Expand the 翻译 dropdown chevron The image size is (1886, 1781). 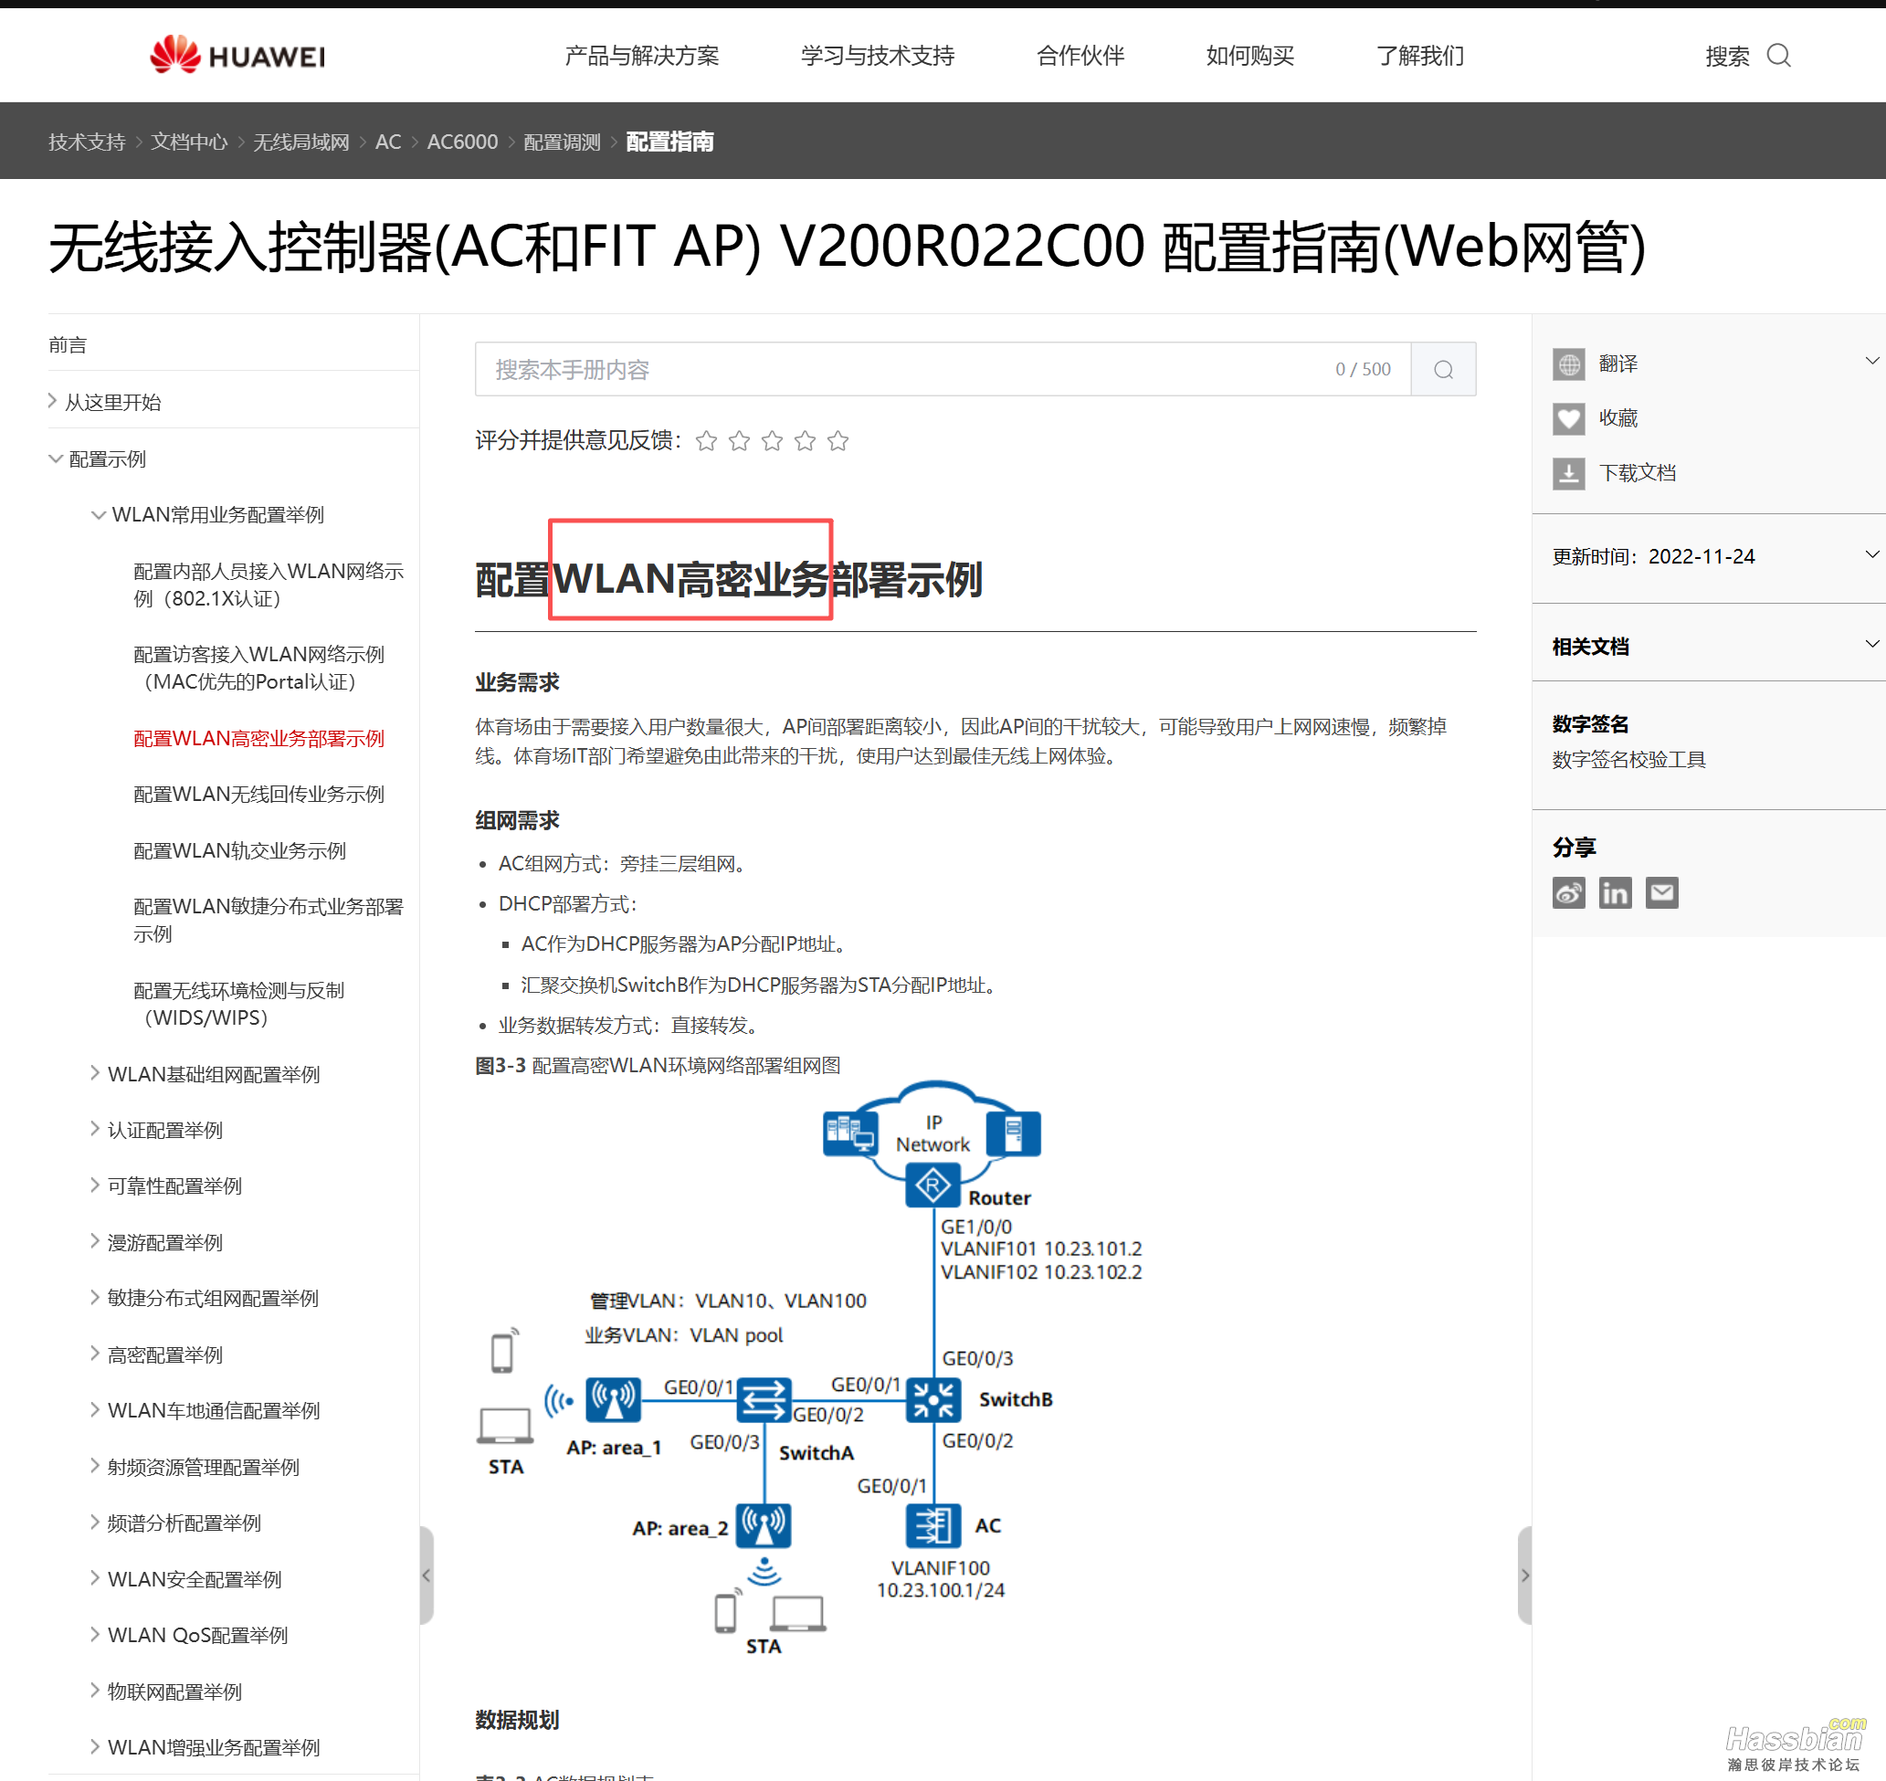1871,361
